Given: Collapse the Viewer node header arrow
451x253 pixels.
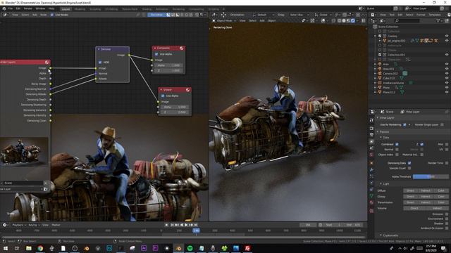Looking at the screenshot, I should (x=161, y=90).
